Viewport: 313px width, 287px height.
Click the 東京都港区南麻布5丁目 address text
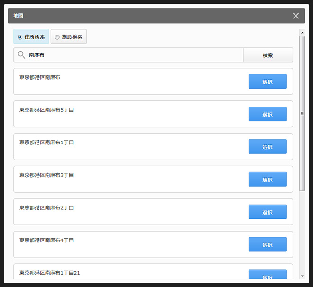(x=46, y=110)
